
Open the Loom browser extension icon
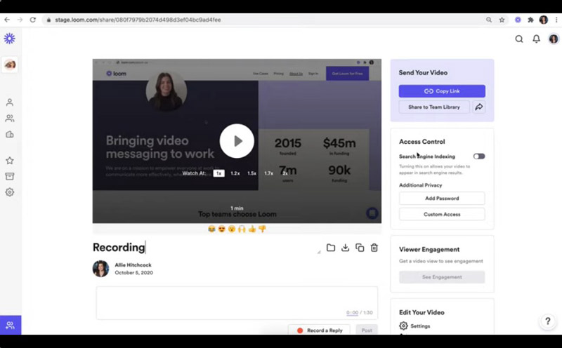pos(518,20)
